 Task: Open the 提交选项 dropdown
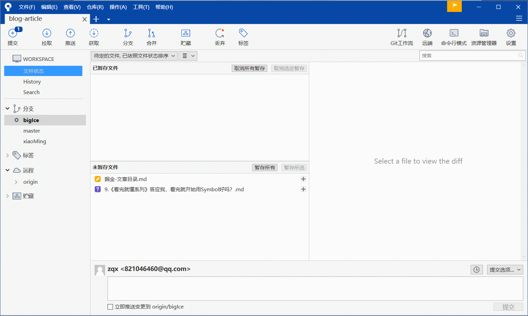[505, 270]
